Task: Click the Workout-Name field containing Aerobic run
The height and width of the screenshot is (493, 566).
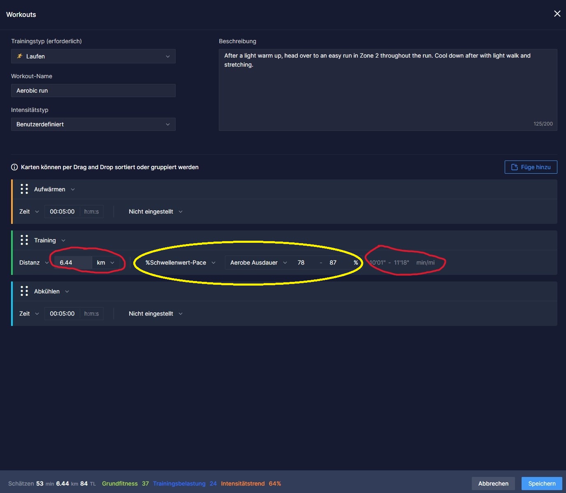Action: click(93, 91)
